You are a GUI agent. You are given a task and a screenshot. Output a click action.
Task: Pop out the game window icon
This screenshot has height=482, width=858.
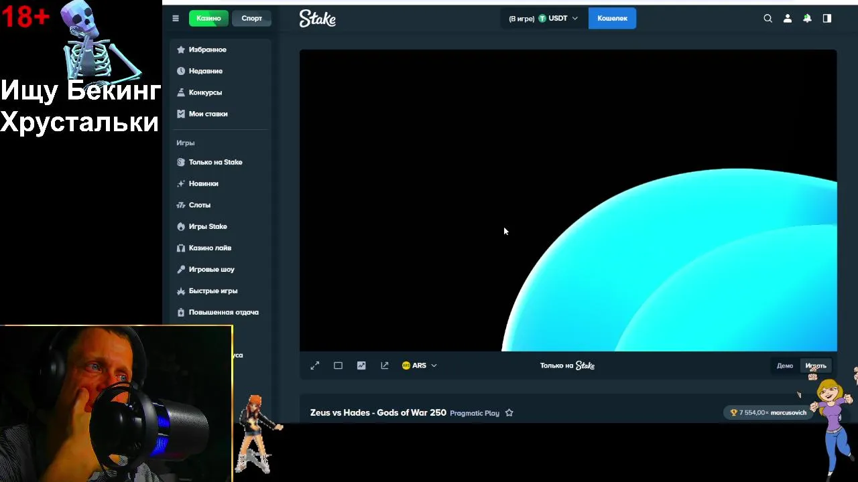385,366
